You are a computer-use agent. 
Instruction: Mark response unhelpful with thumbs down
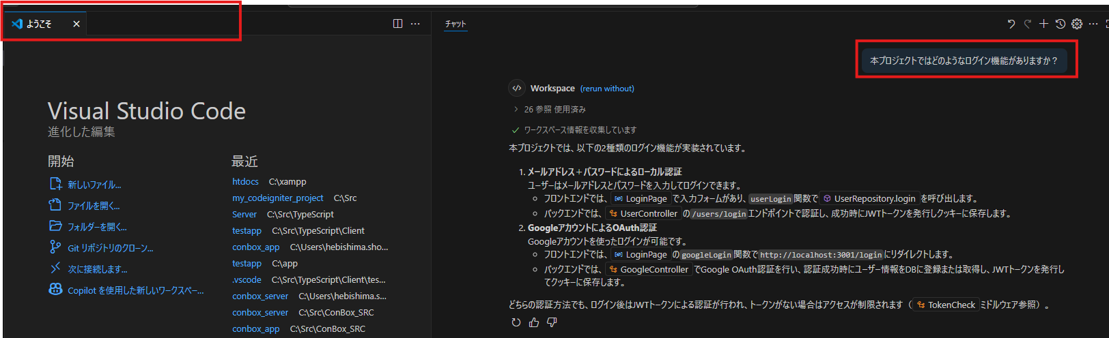coord(552,322)
